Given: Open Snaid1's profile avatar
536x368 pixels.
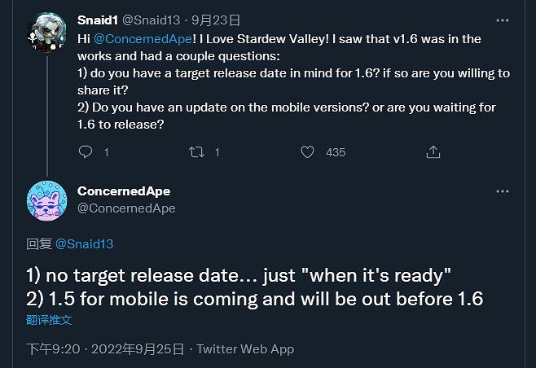Looking at the screenshot, I should [46, 32].
